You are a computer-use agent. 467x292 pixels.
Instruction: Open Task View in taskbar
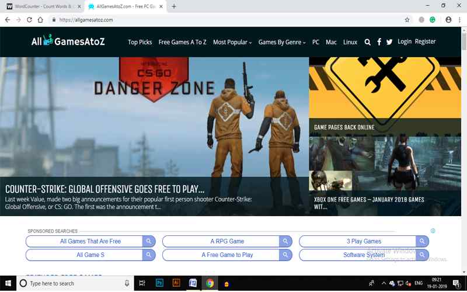click(142, 283)
